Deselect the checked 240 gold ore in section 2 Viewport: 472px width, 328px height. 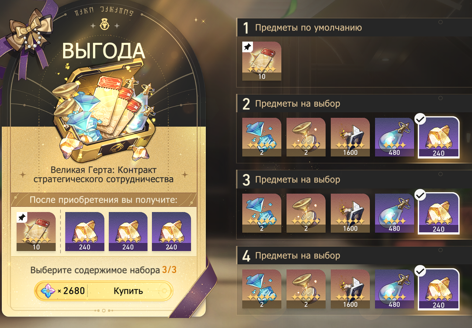point(438,137)
